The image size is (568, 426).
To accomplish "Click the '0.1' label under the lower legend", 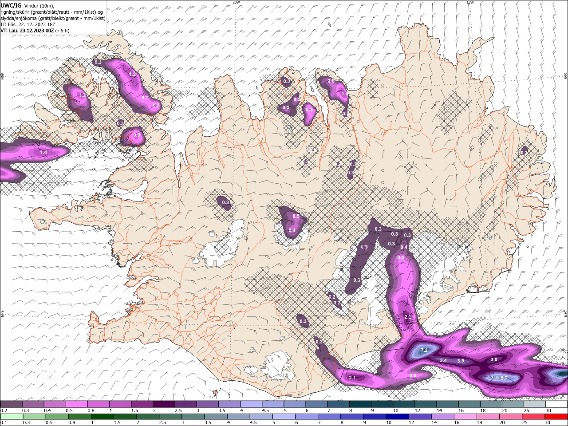I will (x=4, y=422).
